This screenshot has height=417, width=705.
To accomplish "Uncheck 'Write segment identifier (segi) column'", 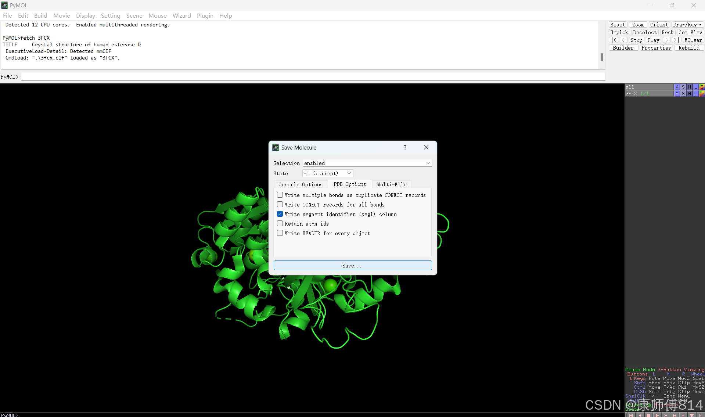I will (x=280, y=214).
